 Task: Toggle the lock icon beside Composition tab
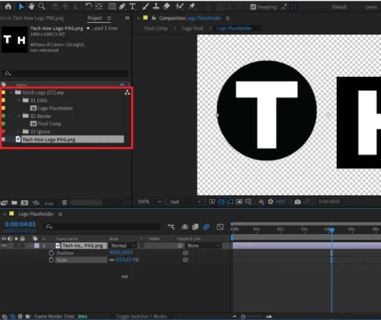pos(154,18)
